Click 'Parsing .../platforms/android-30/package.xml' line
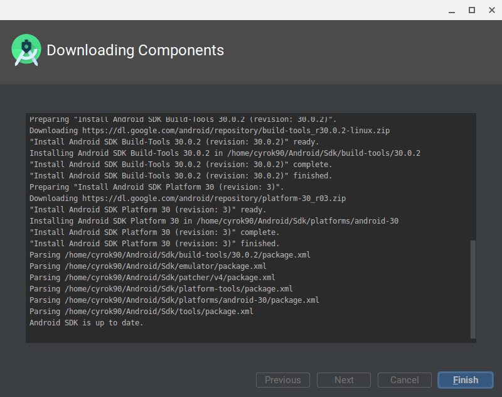The width and height of the screenshot is (502, 397). tap(174, 300)
